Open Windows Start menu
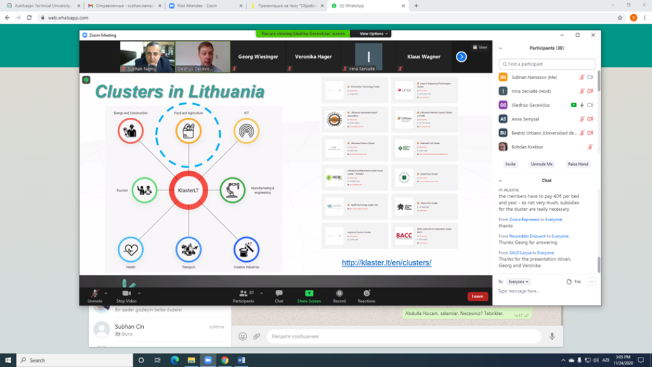 (x=8, y=360)
